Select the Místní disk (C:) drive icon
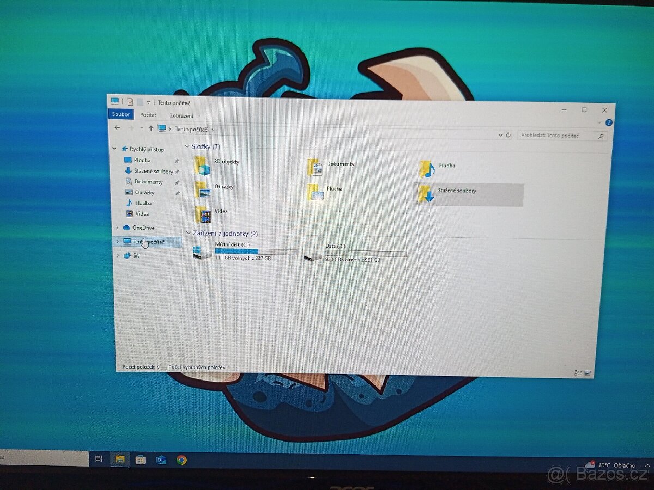This screenshot has height=490, width=654. (x=202, y=252)
